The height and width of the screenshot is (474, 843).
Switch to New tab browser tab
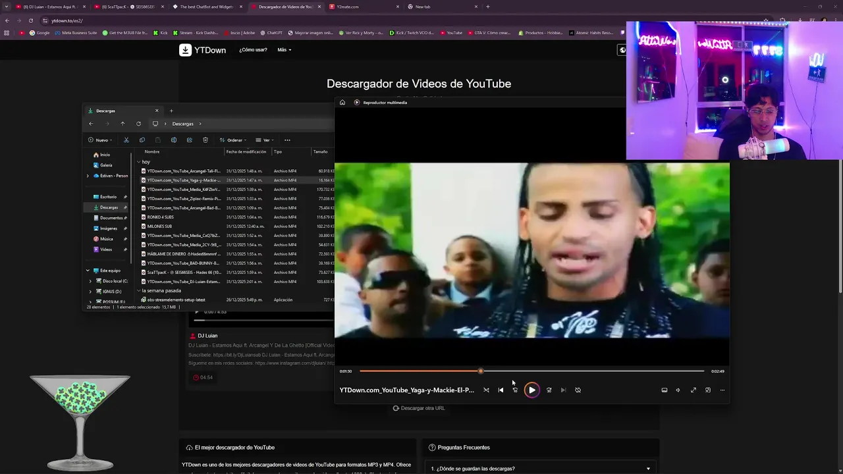pos(442,7)
